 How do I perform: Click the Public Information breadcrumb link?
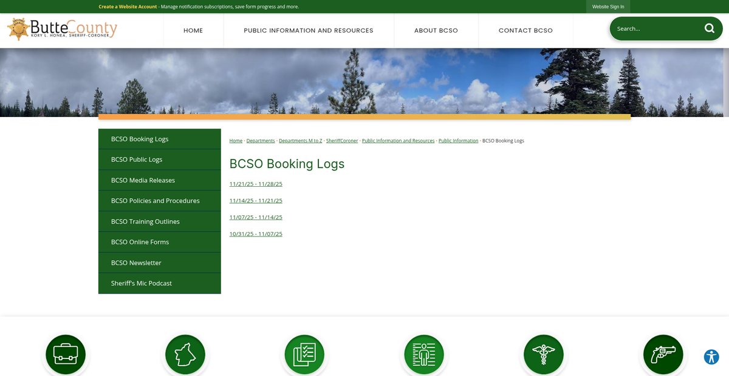click(x=459, y=141)
